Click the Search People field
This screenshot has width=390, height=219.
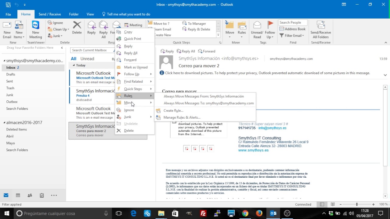point(293,23)
